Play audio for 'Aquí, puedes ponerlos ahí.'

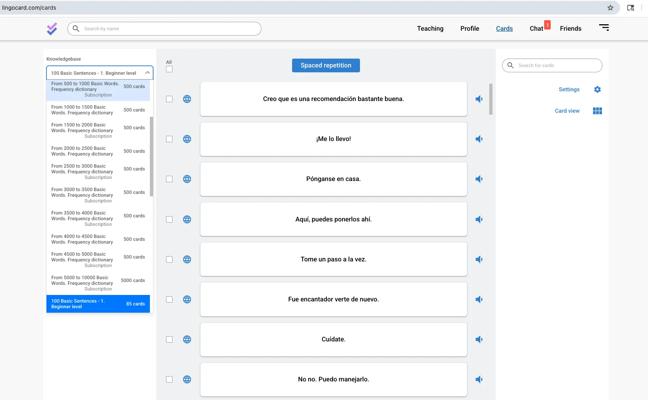[x=479, y=219]
